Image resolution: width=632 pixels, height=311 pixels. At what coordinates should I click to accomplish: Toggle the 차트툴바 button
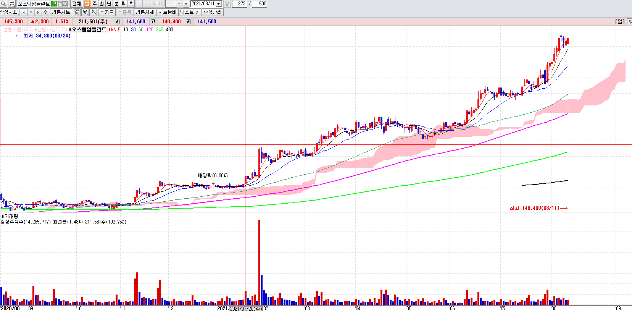pyautogui.click(x=168, y=12)
